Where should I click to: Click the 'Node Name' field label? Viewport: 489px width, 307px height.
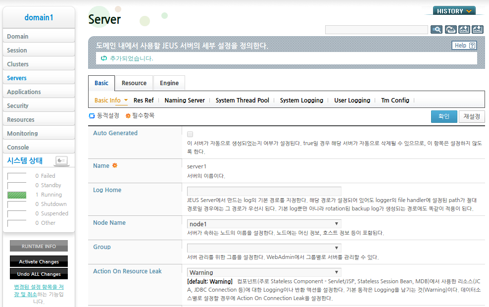tap(109, 223)
